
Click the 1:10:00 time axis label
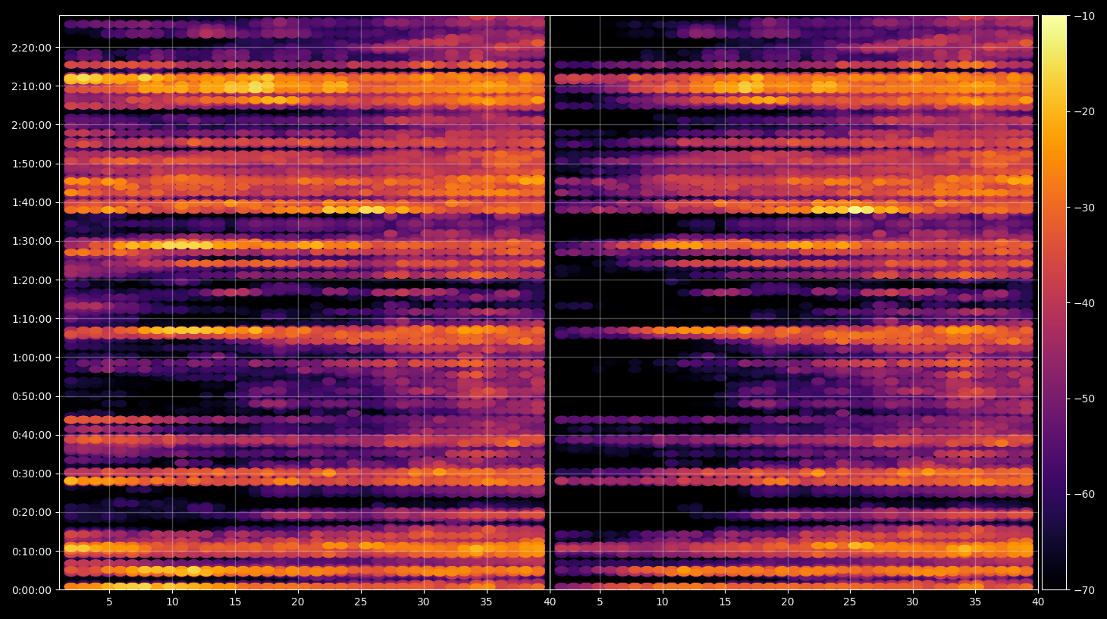pyautogui.click(x=32, y=319)
